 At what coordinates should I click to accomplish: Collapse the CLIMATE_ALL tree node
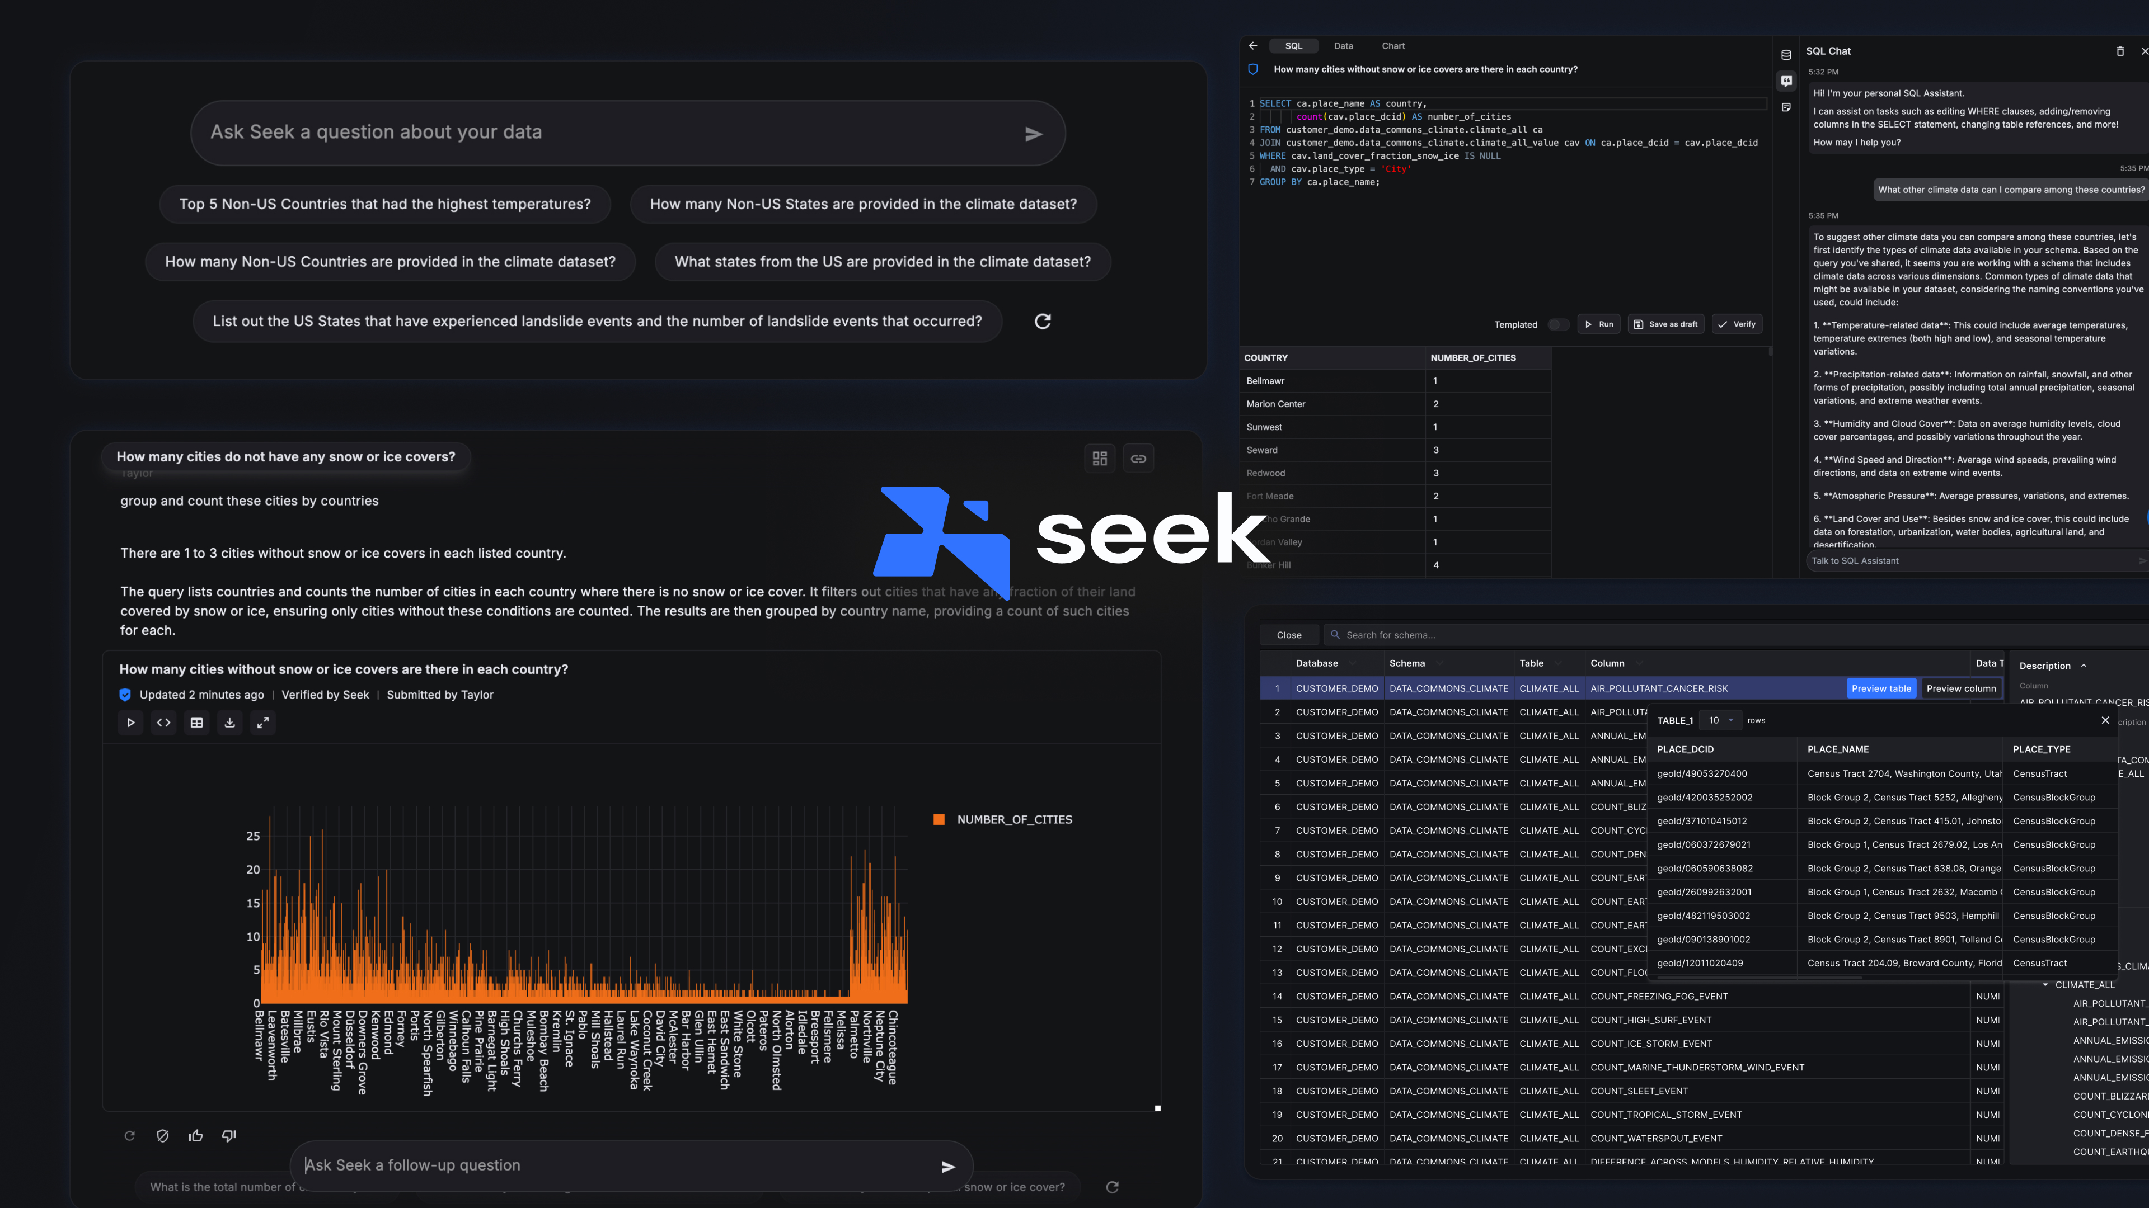pyautogui.click(x=2045, y=984)
